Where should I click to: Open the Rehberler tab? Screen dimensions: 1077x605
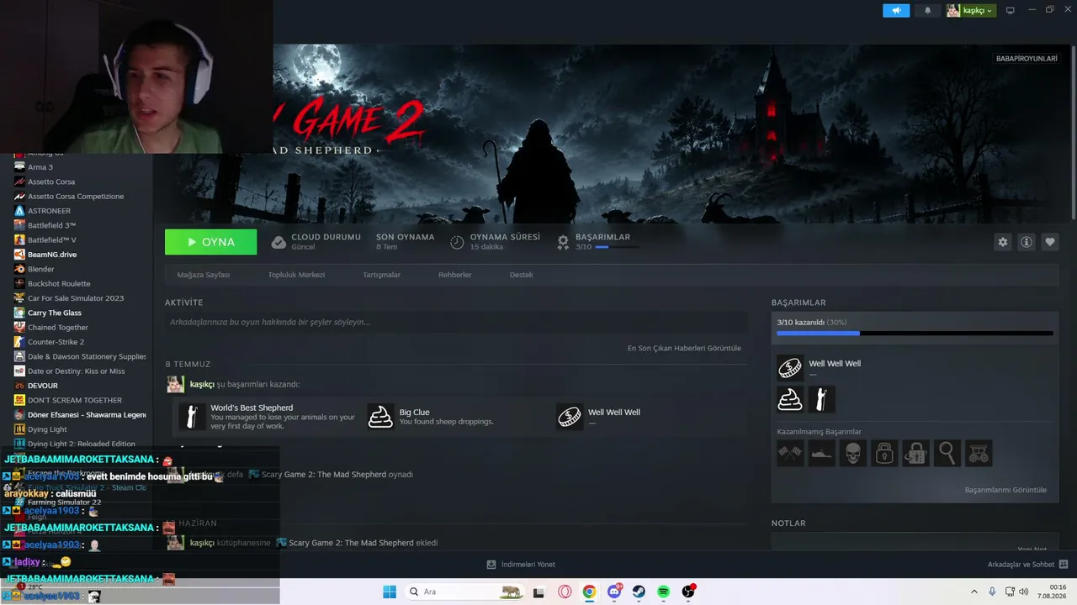pos(454,275)
